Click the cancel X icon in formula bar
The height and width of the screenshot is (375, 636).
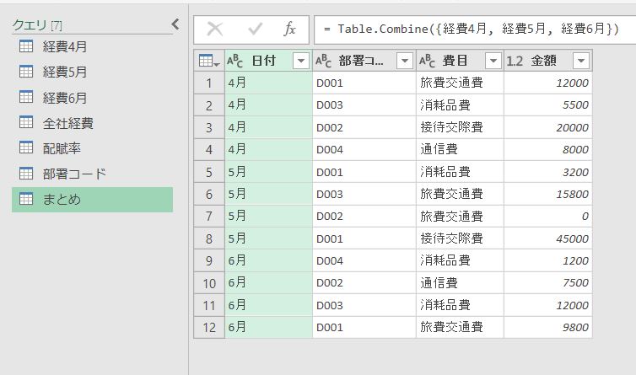(215, 29)
